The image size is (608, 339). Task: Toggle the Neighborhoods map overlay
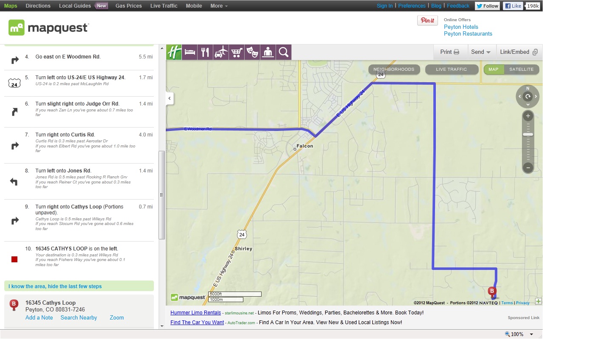pos(393,69)
